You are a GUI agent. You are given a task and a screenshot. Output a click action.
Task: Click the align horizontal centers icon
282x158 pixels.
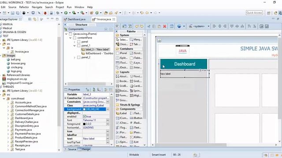[219, 26]
